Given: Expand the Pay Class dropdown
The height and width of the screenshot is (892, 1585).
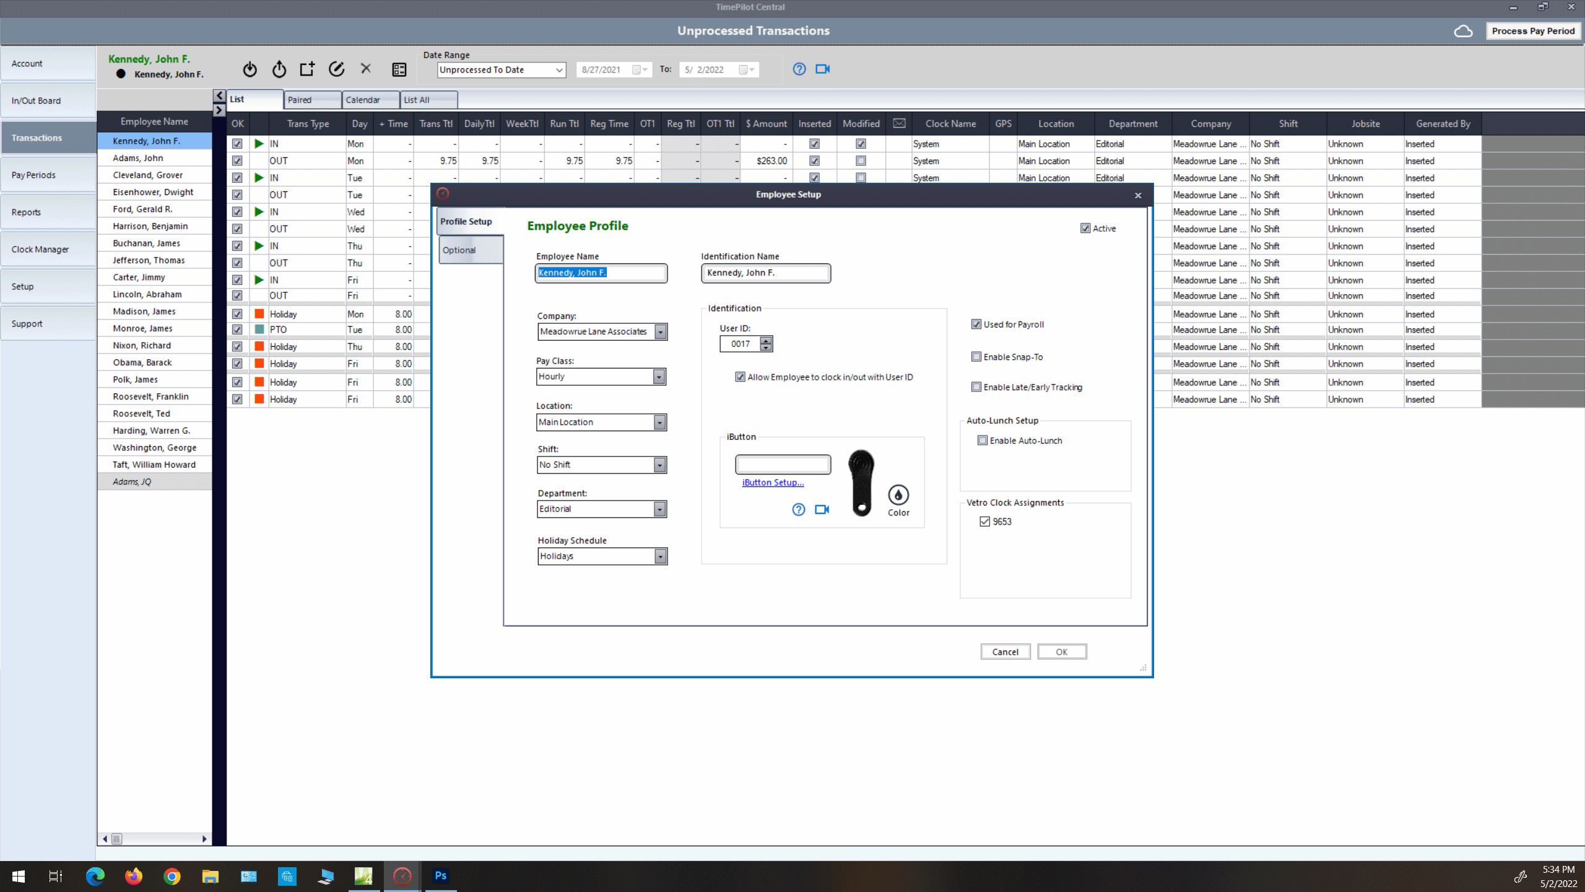Looking at the screenshot, I should 659,377.
